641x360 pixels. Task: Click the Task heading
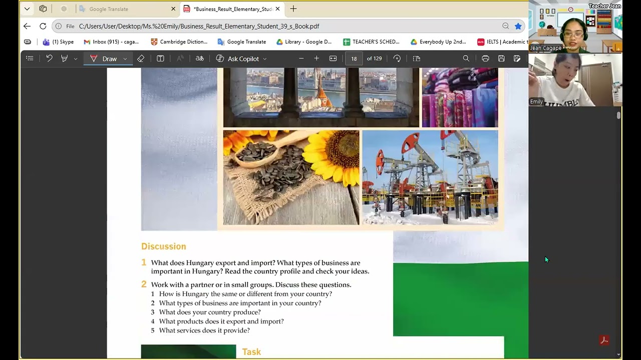pos(251,352)
